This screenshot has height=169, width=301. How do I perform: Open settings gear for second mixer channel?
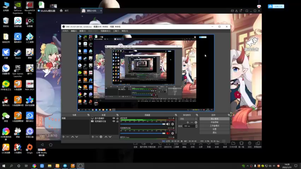(173, 133)
